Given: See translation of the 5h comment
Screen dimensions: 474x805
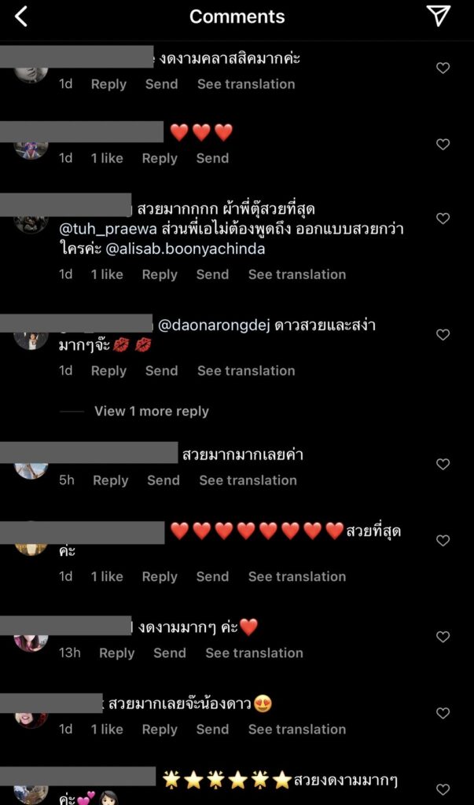Looking at the screenshot, I should [248, 480].
